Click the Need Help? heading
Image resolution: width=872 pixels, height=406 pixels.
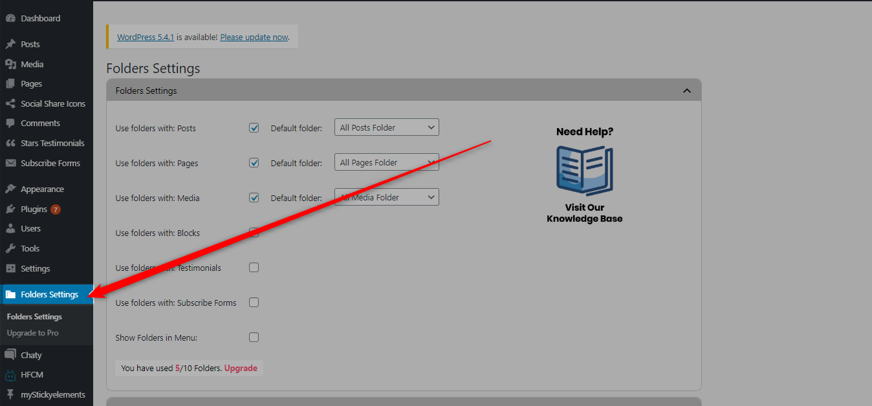[585, 131]
